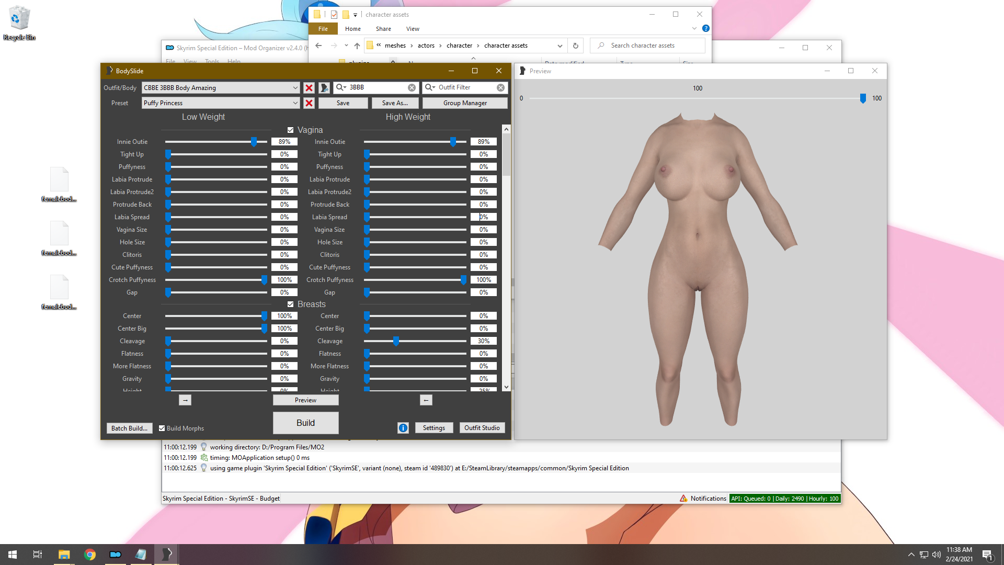The height and width of the screenshot is (565, 1004).
Task: Open quick access toolbar customize dropdown
Action: click(355, 15)
